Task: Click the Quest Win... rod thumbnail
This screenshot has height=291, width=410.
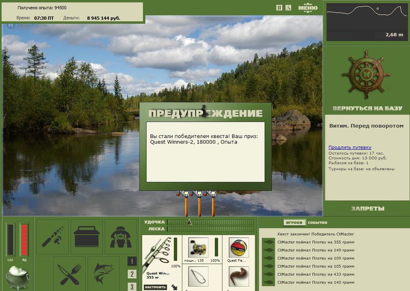Action: click(158, 255)
